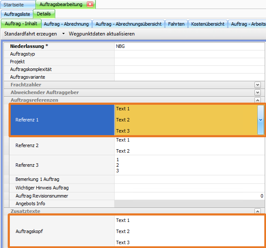The width and height of the screenshot is (266, 248).
Task: Open dropdown arrow next to Standardfahrt erzeugen
Action: [63, 33]
